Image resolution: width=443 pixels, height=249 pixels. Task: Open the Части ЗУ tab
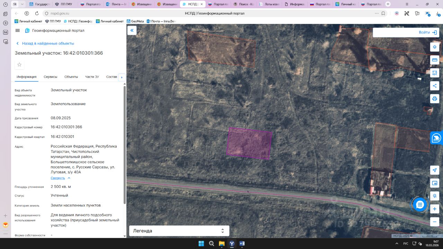click(92, 77)
